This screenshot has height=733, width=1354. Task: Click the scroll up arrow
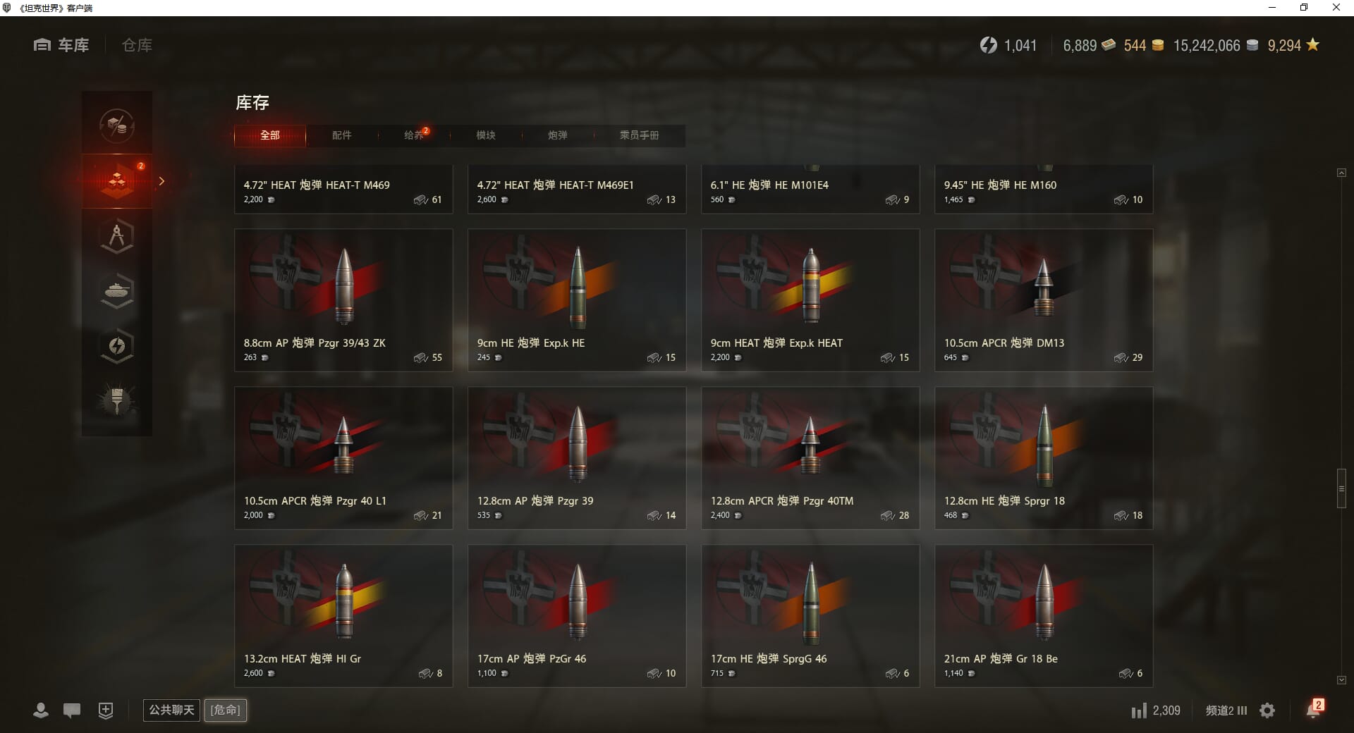[x=1341, y=173]
